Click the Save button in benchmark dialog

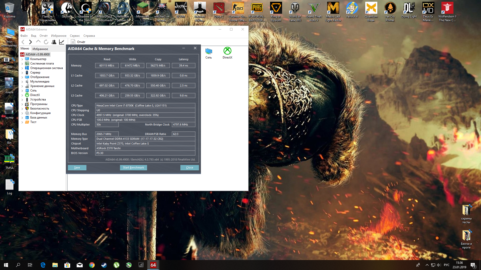pos(77,167)
